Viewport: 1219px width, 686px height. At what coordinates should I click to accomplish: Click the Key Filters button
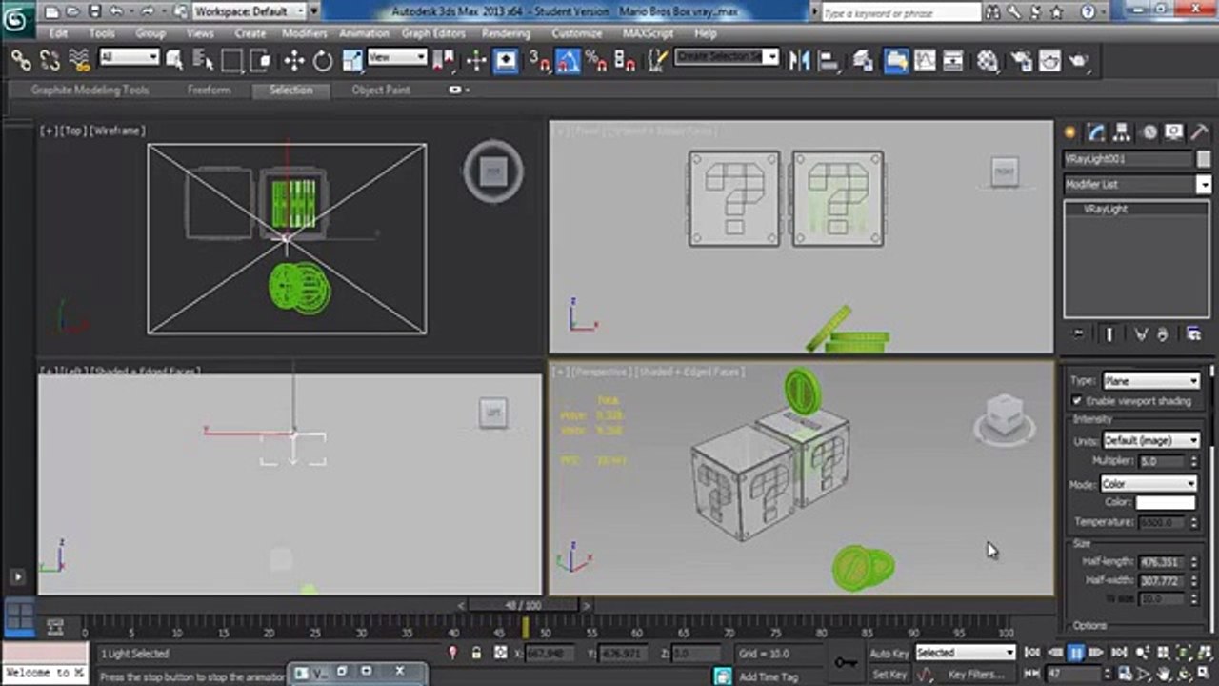click(x=976, y=675)
